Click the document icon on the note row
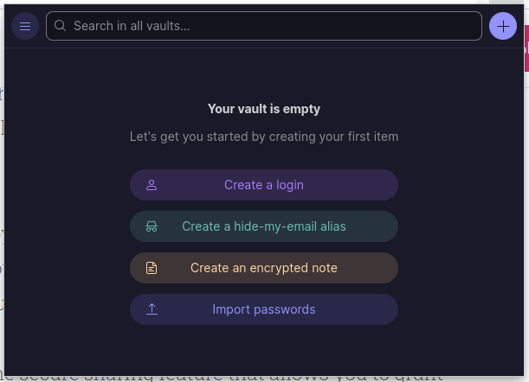The height and width of the screenshot is (382, 529). 152,268
